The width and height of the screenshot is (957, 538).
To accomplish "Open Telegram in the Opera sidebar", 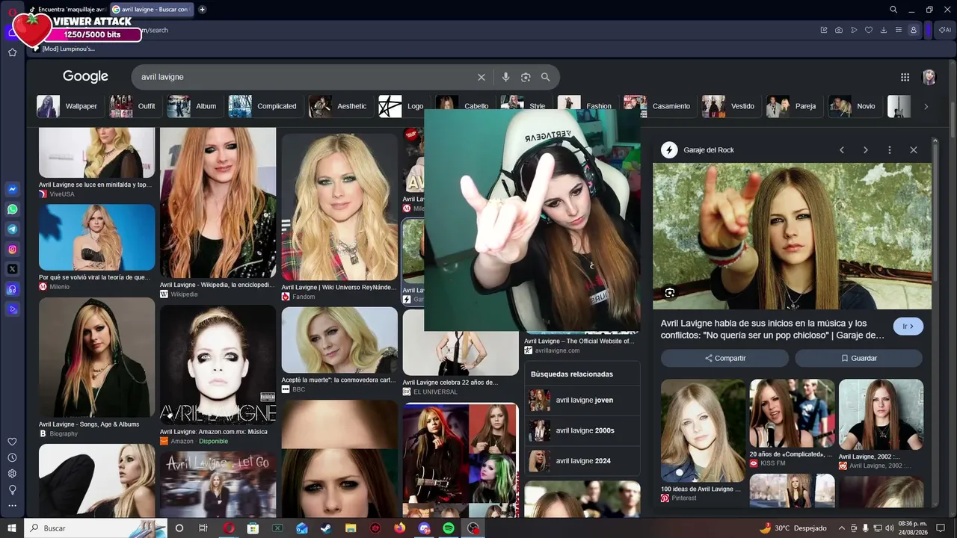I will point(12,229).
